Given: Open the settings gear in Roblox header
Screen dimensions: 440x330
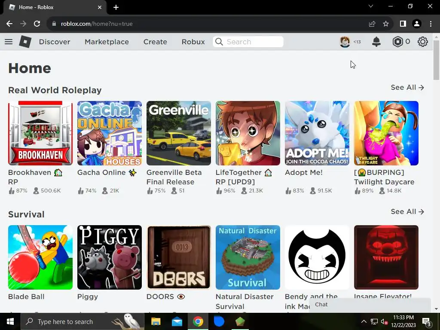Looking at the screenshot, I should click(423, 42).
